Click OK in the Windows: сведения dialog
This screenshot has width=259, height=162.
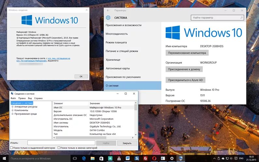81,76
